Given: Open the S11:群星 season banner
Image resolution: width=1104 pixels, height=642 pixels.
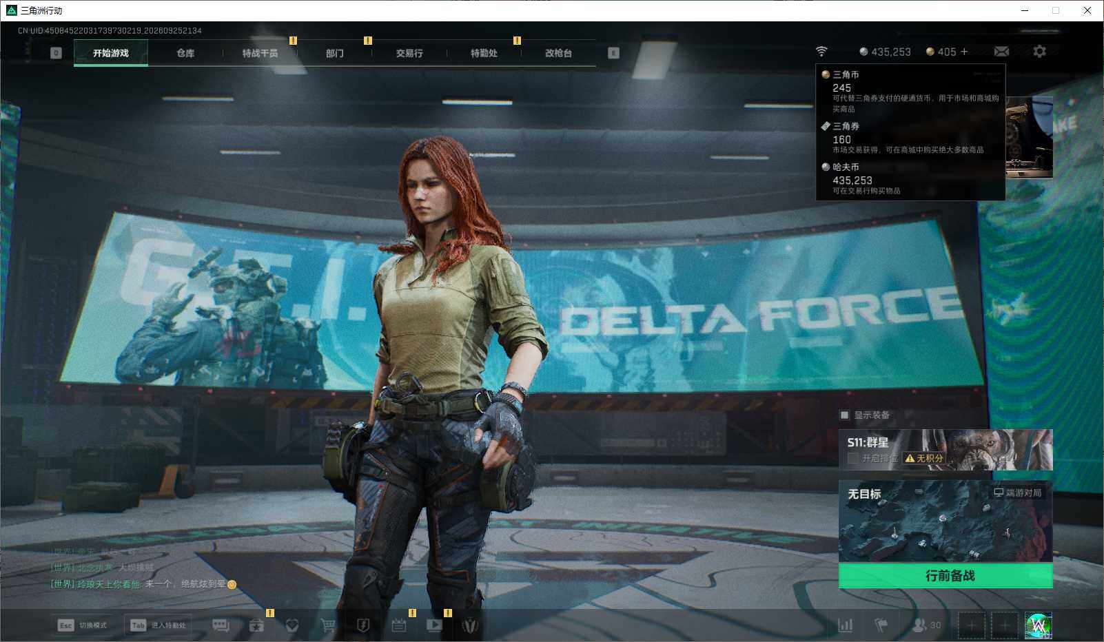Looking at the screenshot, I should (x=945, y=450).
